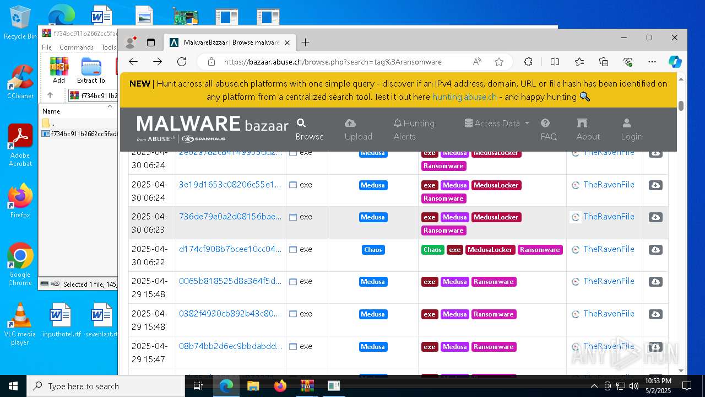Toggle Read aloud in address bar
This screenshot has width=705, height=397.
pyautogui.click(x=477, y=62)
